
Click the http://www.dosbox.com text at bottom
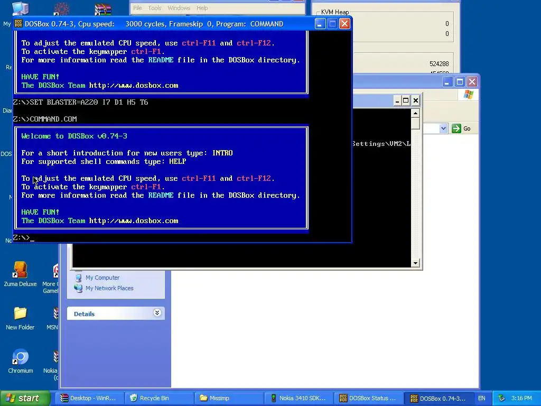point(134,220)
